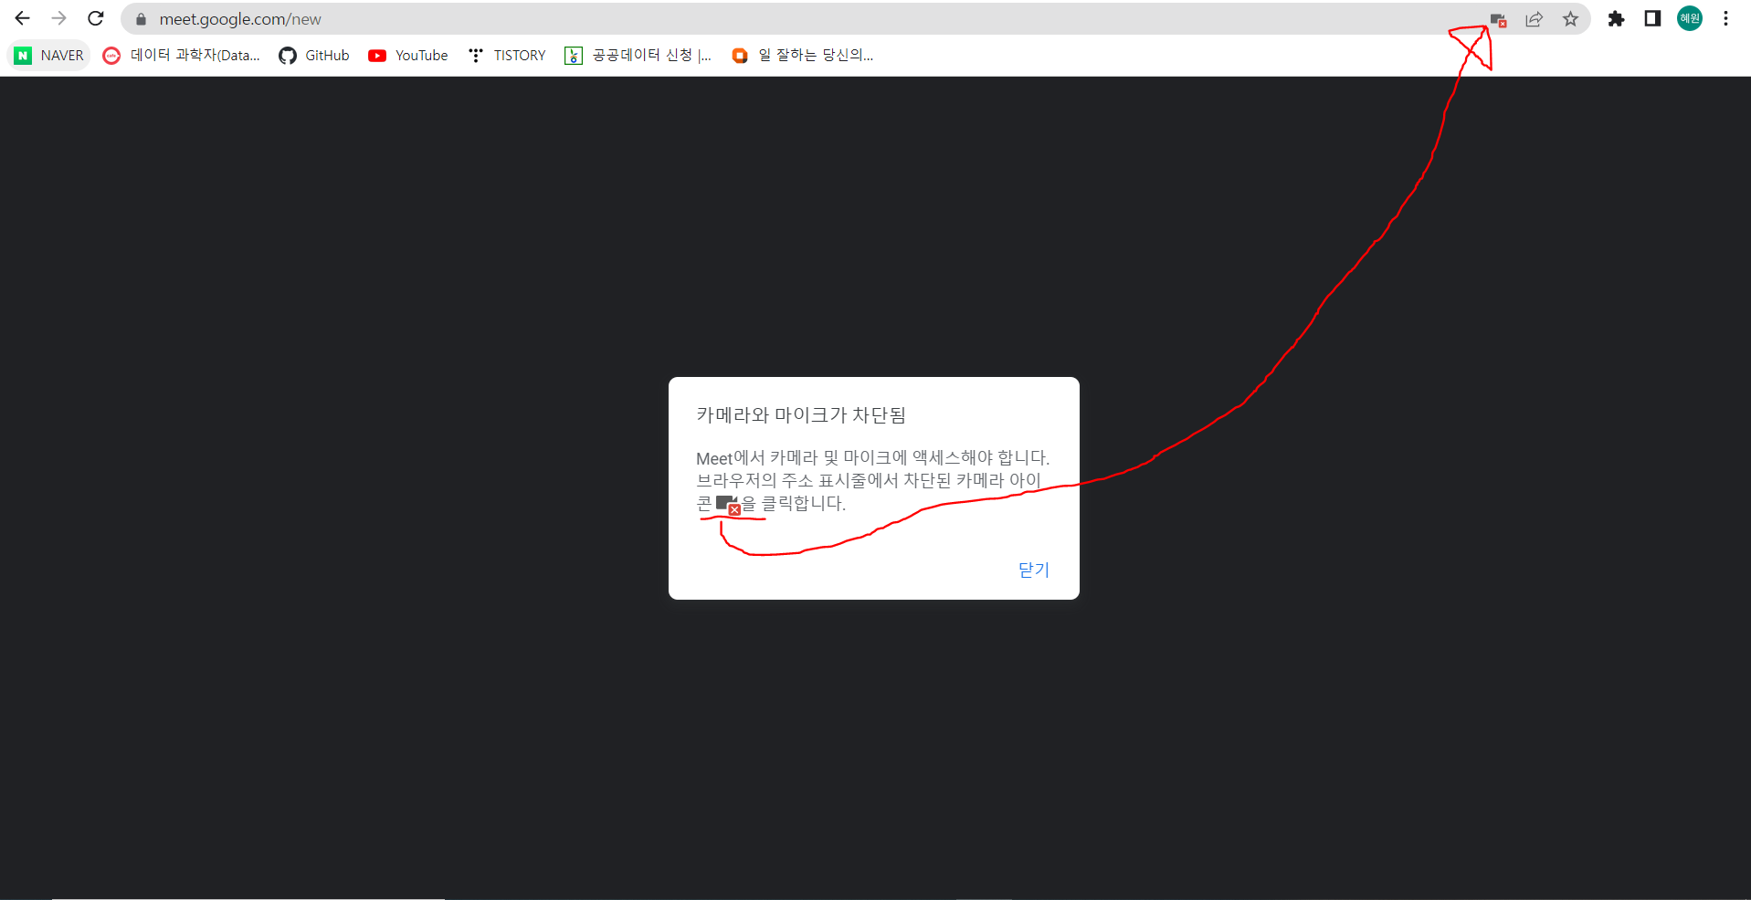Click the blocked camera icon in address bar

[1498, 19]
